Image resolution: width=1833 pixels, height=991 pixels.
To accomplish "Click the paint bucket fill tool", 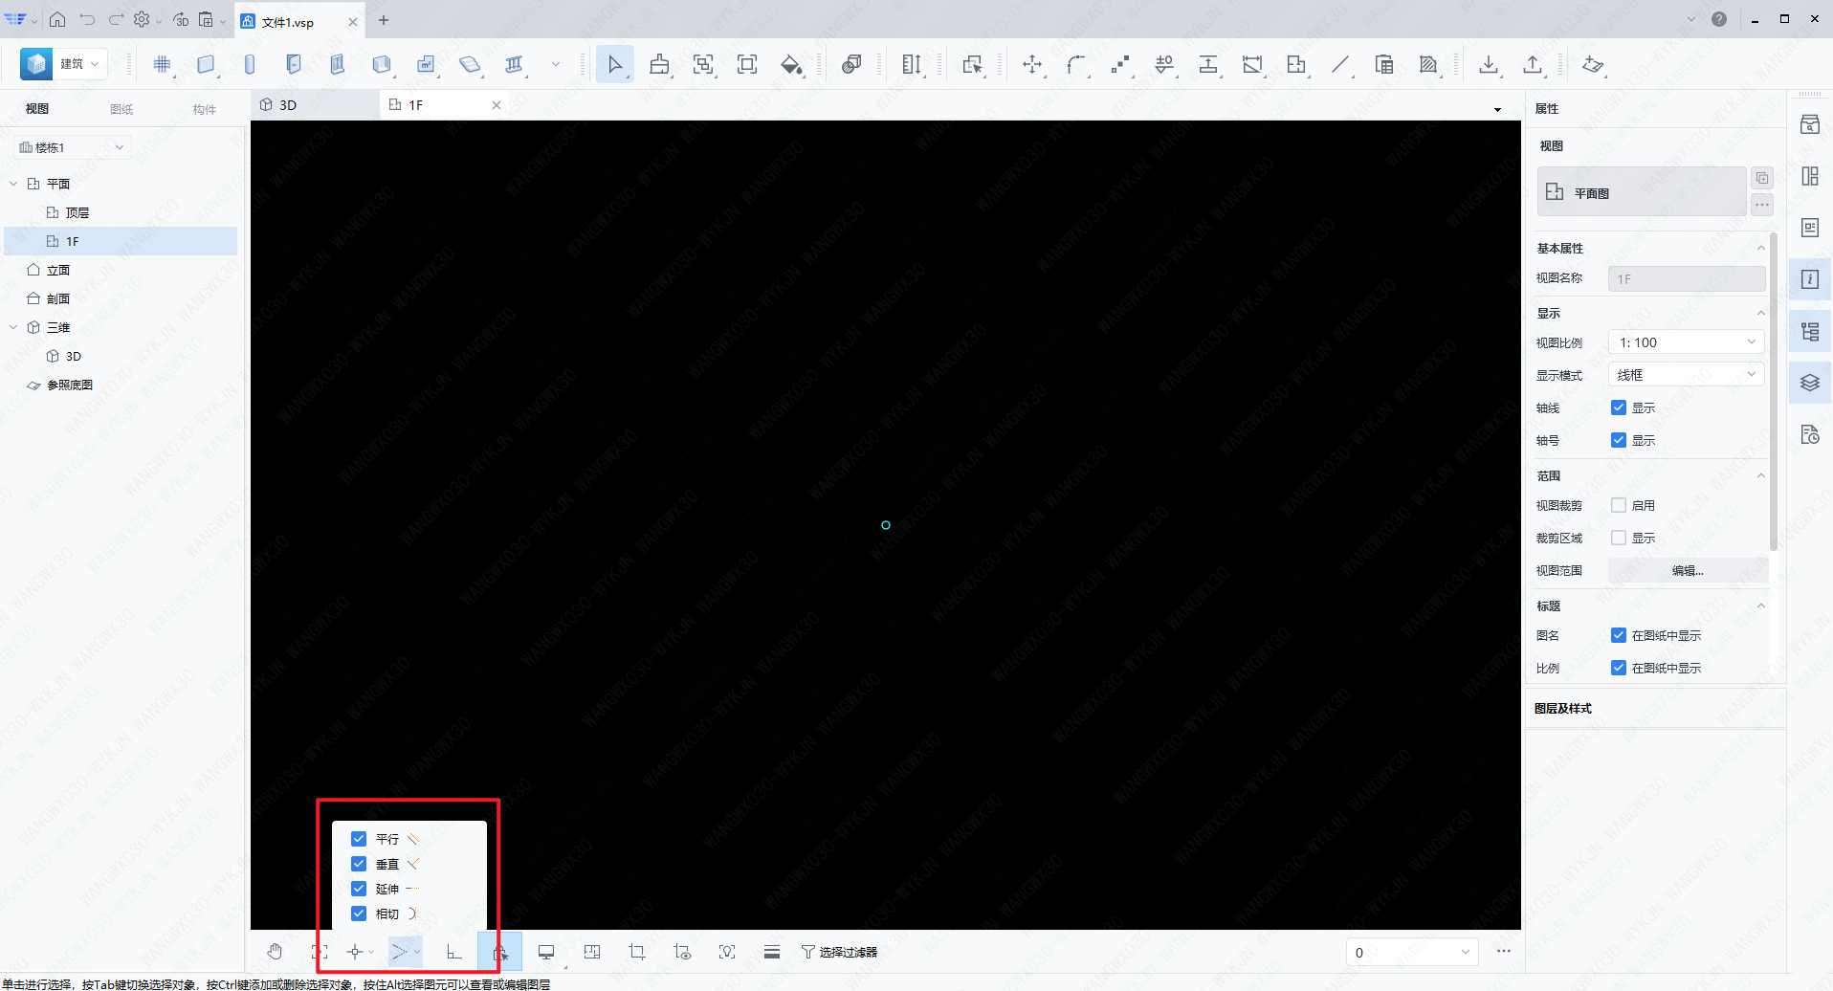I will click(791, 64).
